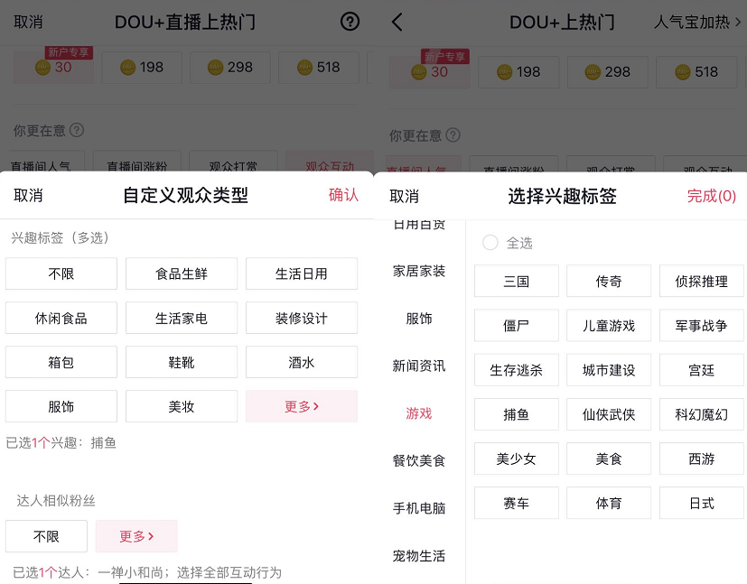Select the 不限 interest tag
This screenshot has width=747, height=584.
(61, 273)
